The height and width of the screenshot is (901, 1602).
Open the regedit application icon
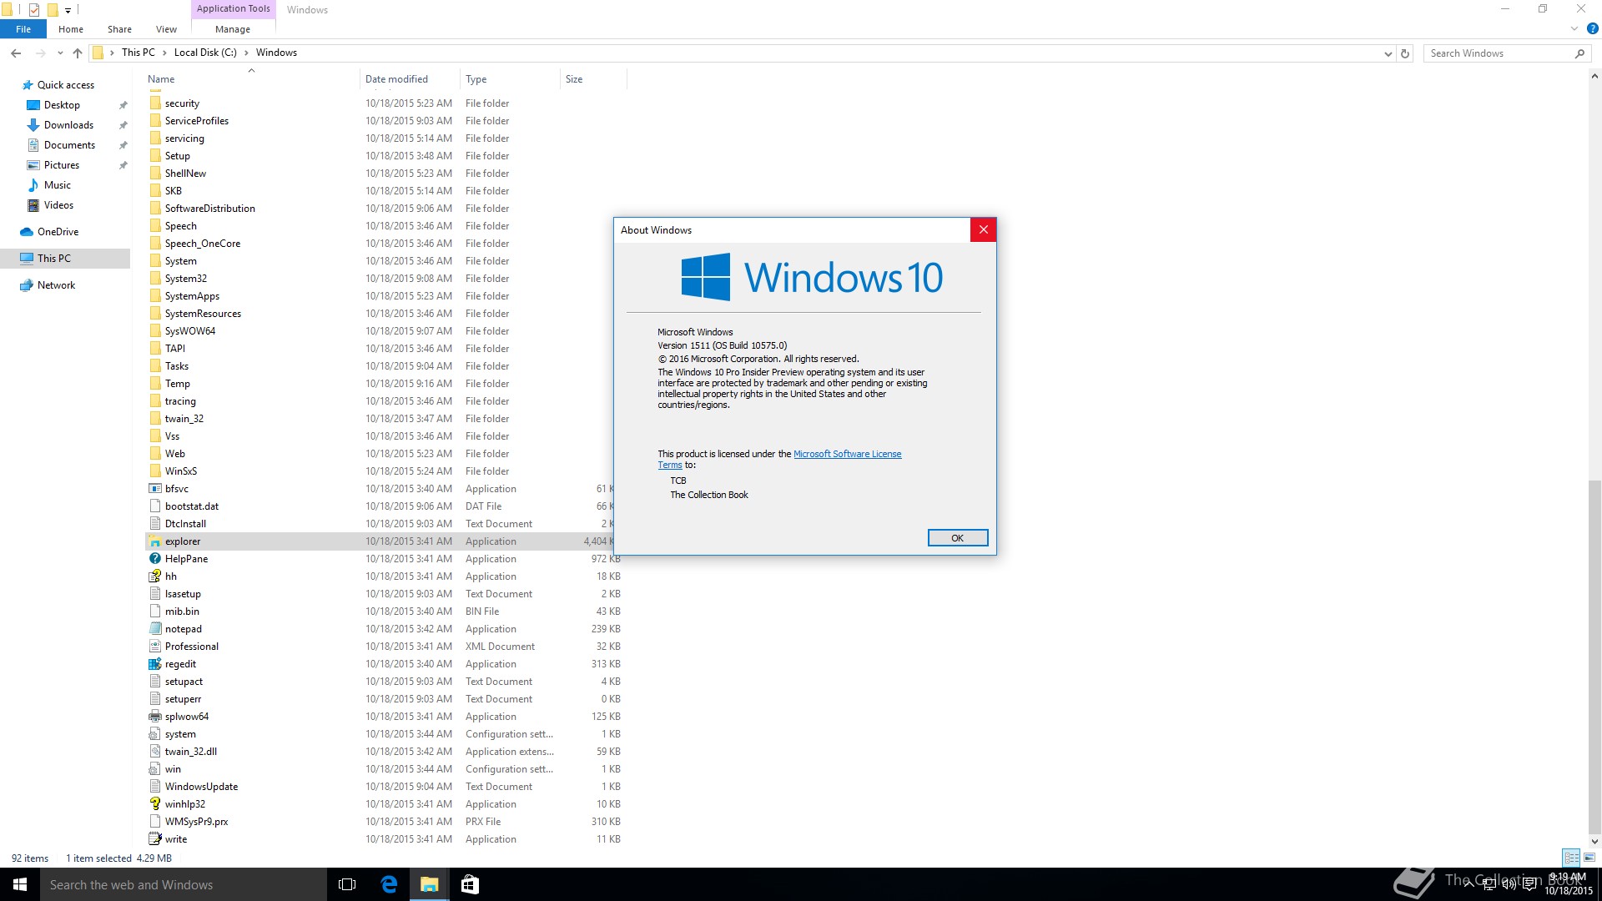[x=154, y=664]
